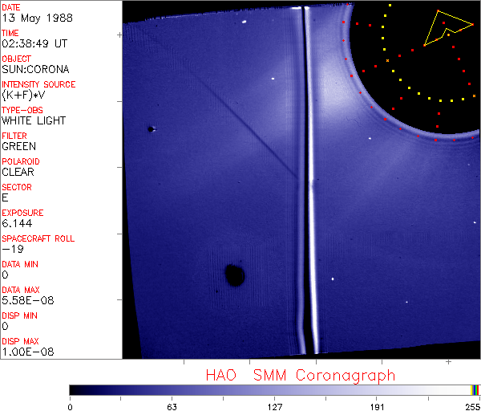
Task: Click the DATA MAX label
Action: click(21, 290)
